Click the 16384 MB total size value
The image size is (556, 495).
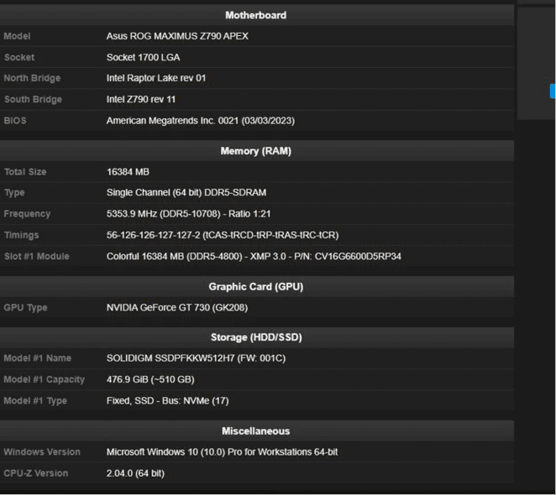(x=128, y=172)
